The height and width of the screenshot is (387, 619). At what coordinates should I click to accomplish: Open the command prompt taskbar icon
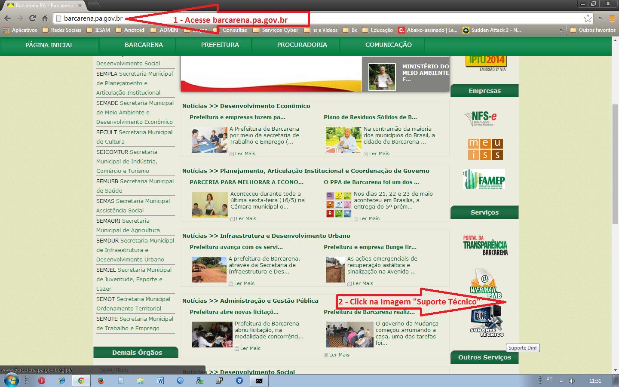tap(259, 381)
